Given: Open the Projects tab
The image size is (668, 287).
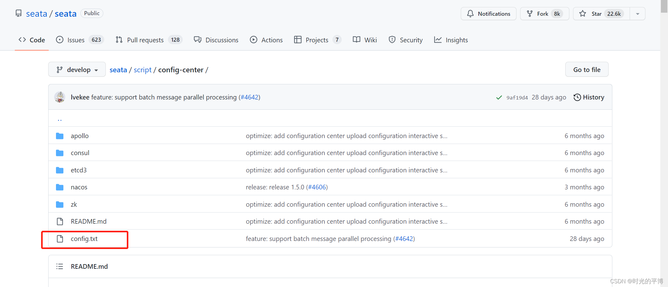Looking at the screenshot, I should [x=318, y=40].
